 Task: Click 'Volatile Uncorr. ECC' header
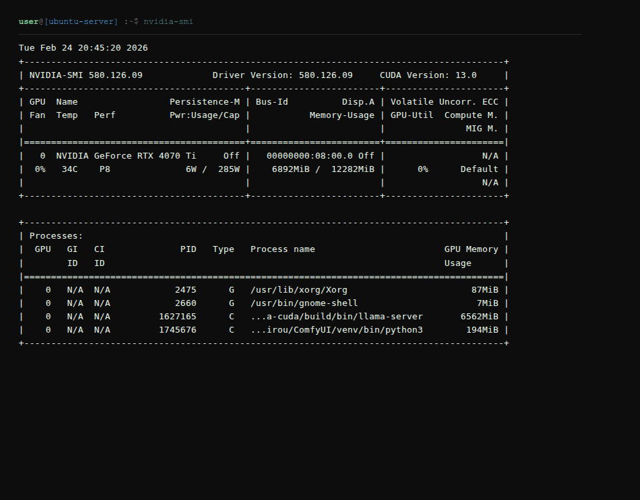coord(444,102)
